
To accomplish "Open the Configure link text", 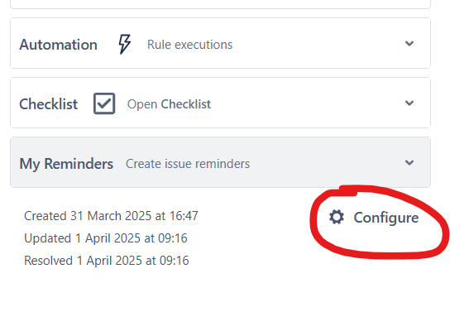I will [x=386, y=218].
